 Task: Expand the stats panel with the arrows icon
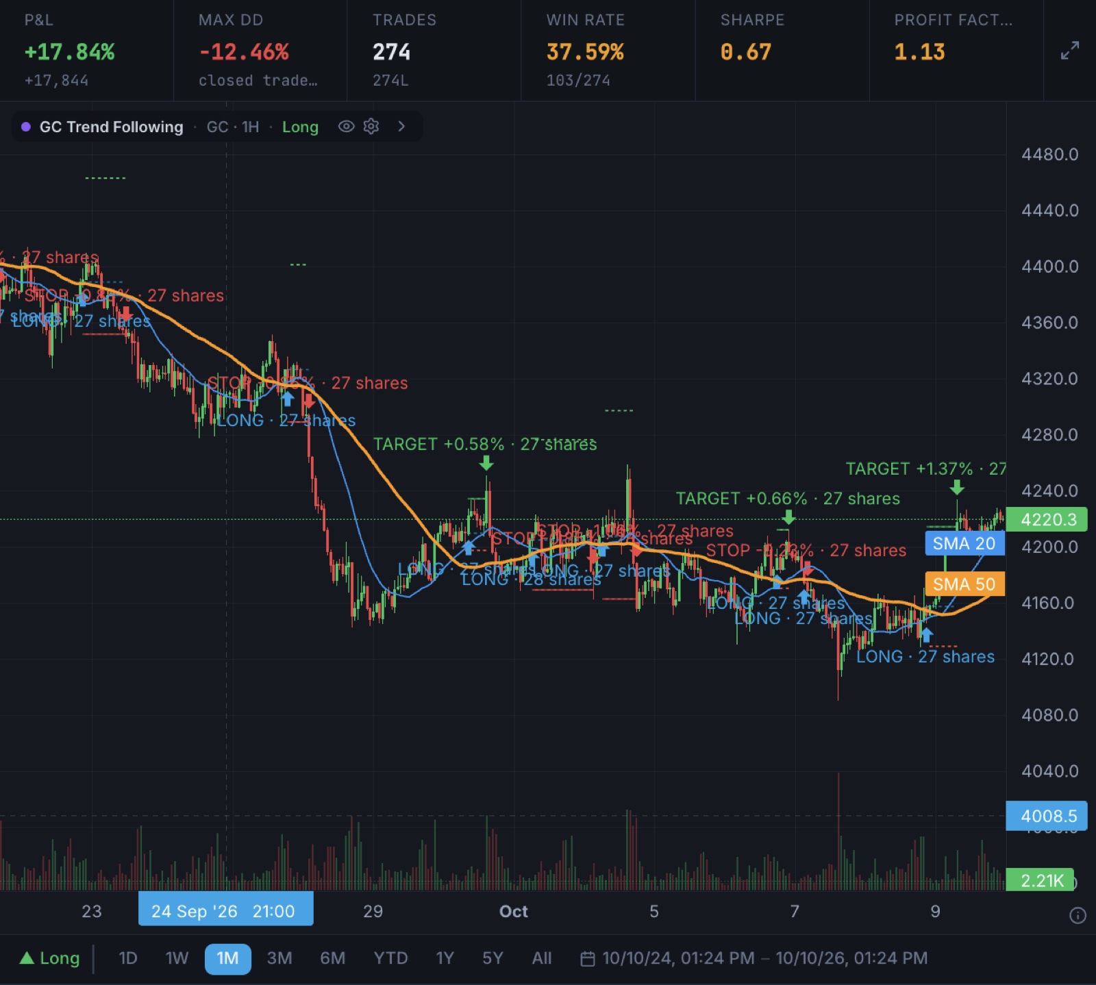(x=1069, y=50)
